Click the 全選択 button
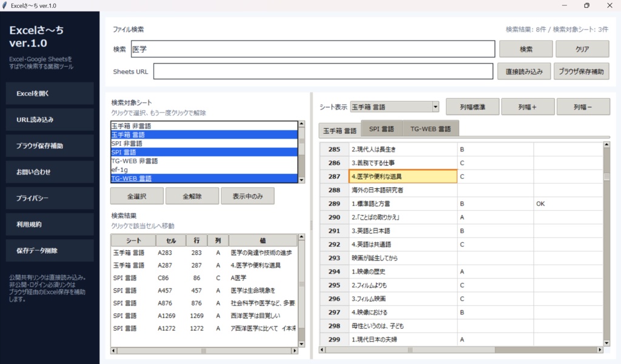Viewport: 621px width, 364px height. [136, 196]
